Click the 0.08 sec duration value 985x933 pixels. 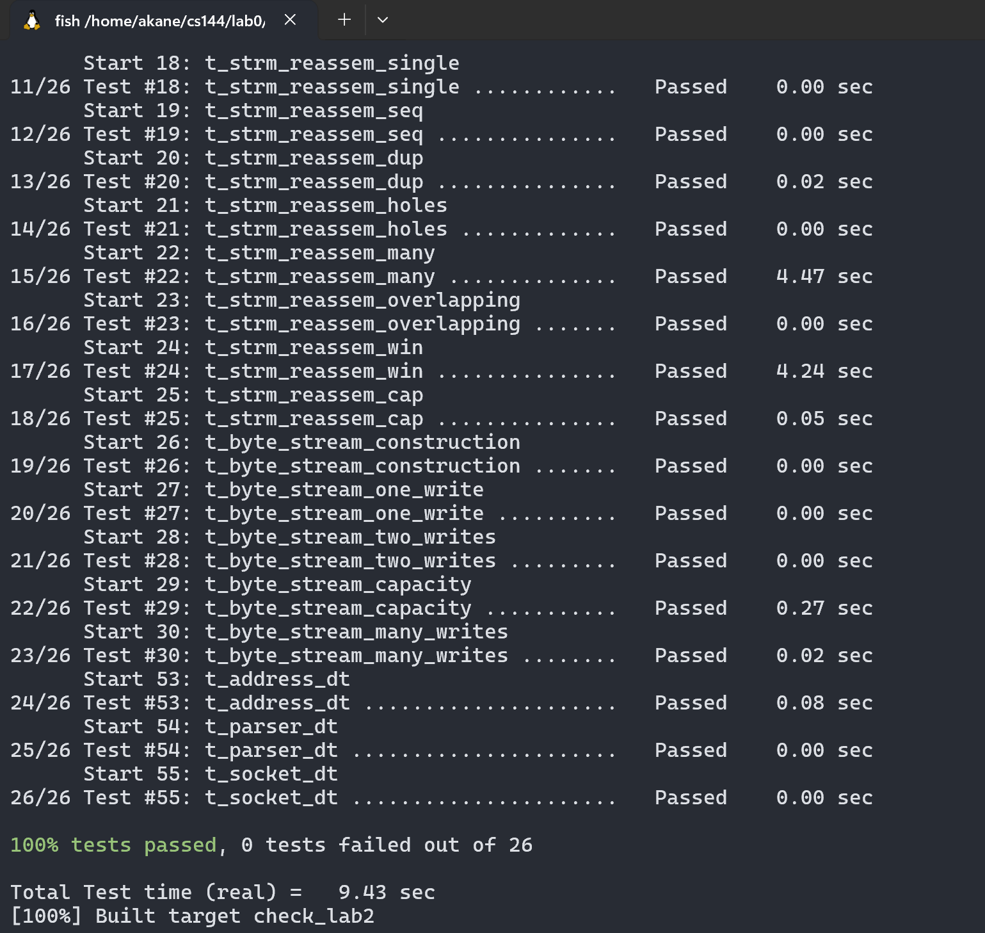click(824, 703)
